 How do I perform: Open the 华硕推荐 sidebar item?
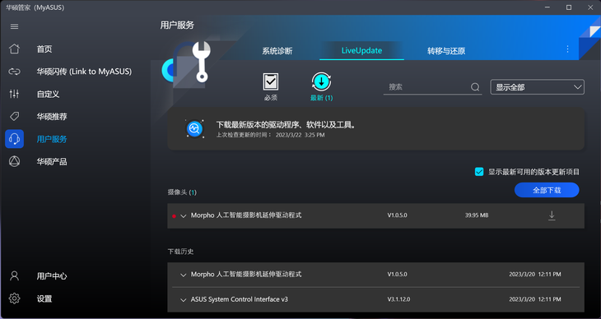[52, 117]
